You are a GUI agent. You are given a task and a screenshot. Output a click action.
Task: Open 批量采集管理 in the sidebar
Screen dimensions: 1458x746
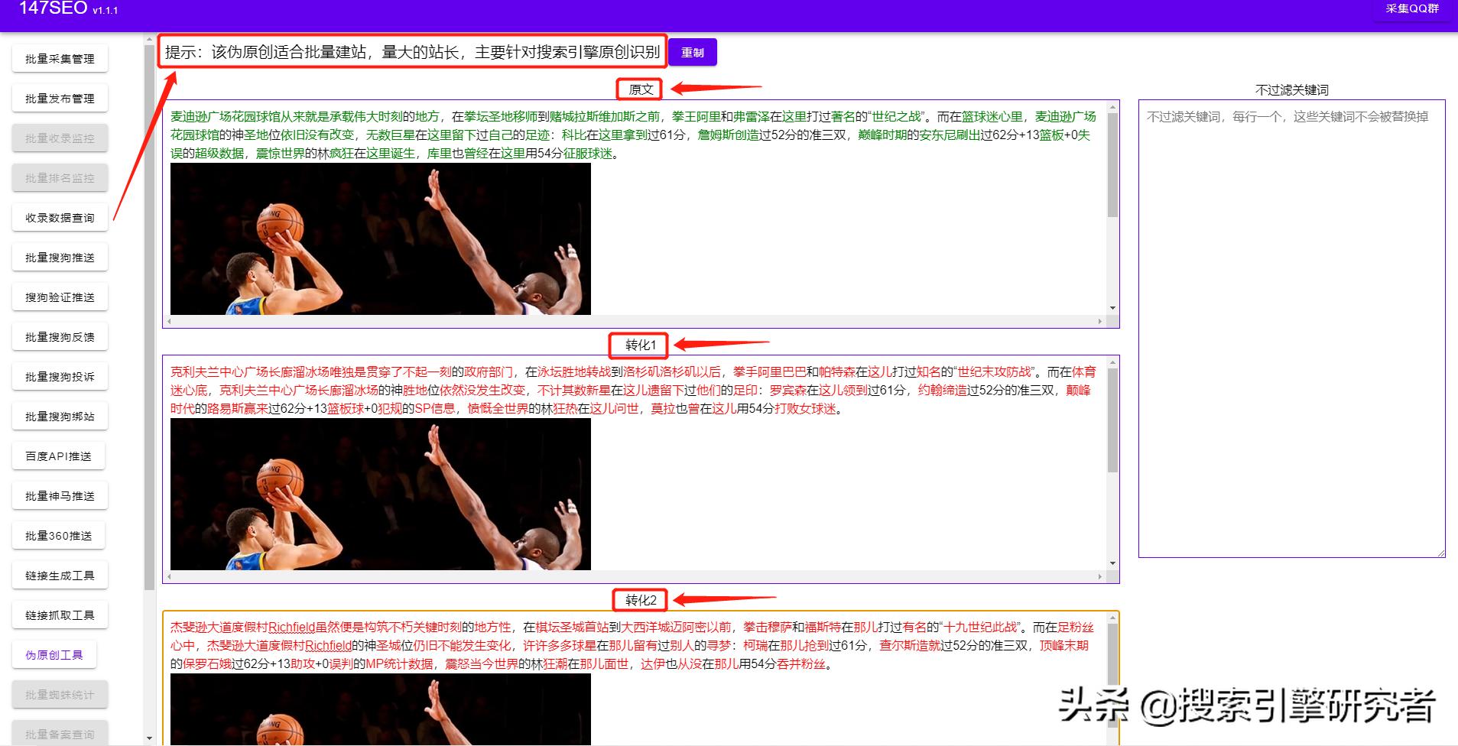[x=59, y=57]
